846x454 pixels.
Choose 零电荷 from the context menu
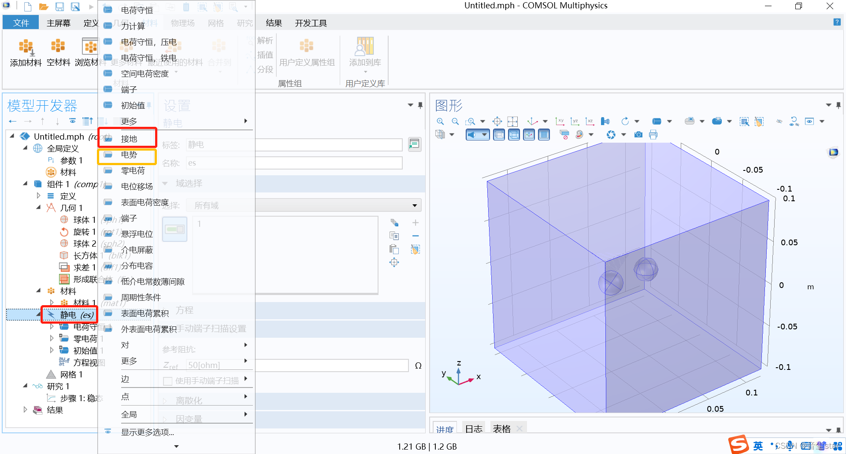(x=133, y=170)
